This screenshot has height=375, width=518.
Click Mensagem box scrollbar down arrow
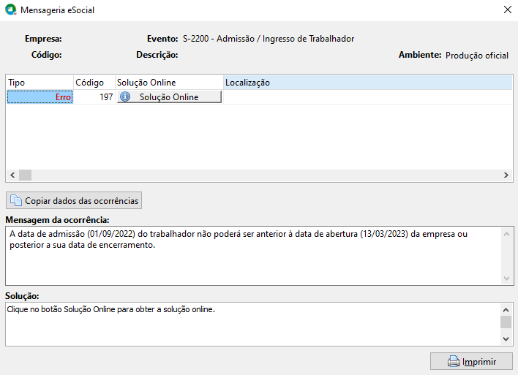click(x=506, y=279)
